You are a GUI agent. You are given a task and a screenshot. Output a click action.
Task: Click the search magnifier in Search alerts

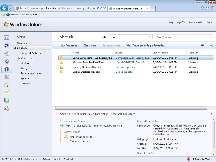(210, 37)
